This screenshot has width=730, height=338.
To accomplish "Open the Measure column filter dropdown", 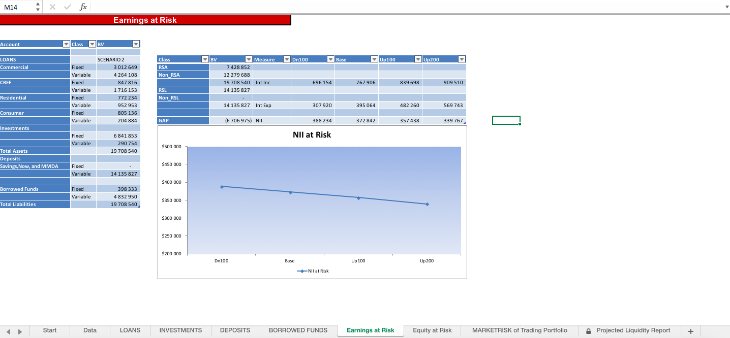I will pyautogui.click(x=286, y=59).
